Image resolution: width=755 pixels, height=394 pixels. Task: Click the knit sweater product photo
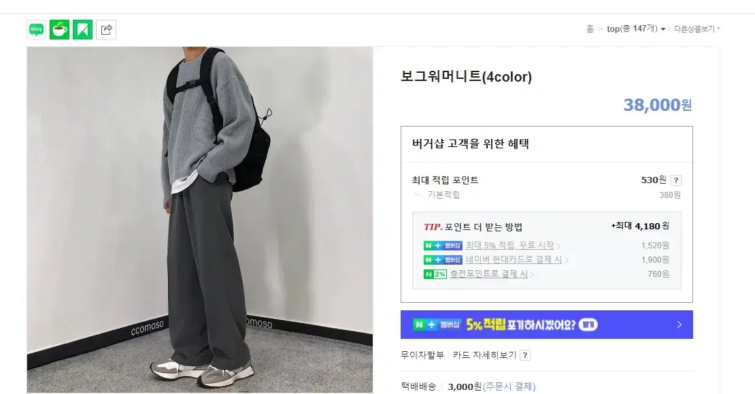pos(200,220)
